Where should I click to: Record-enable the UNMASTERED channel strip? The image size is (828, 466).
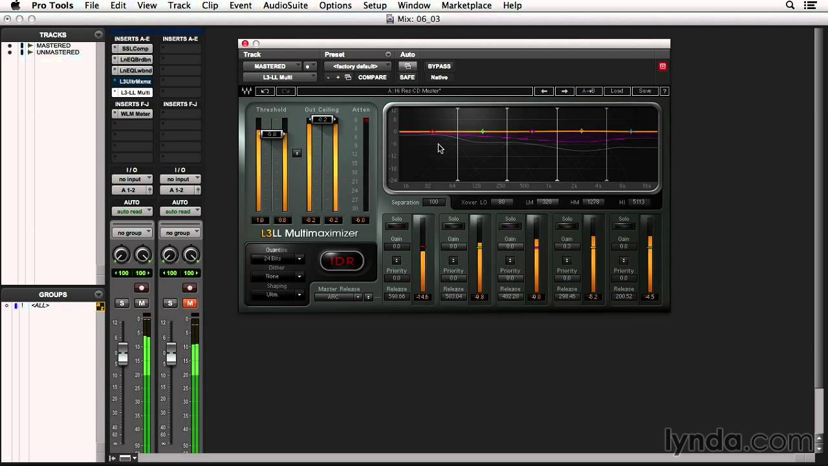(190, 288)
